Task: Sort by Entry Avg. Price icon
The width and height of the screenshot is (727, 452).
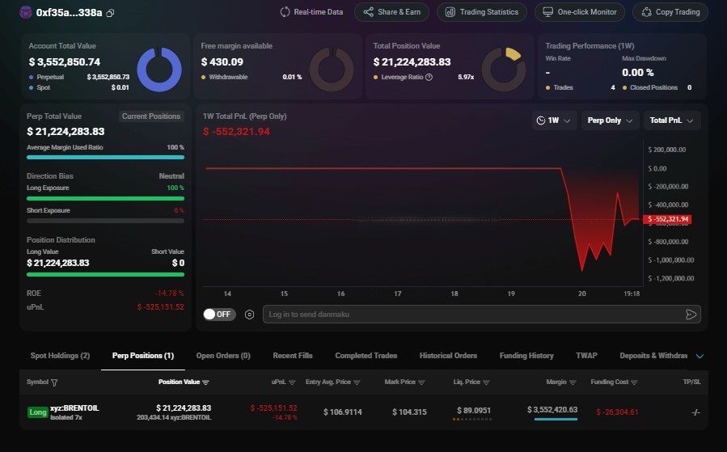Action: 357,382
